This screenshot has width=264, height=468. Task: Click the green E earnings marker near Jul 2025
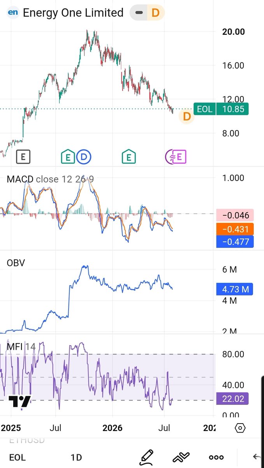point(68,157)
